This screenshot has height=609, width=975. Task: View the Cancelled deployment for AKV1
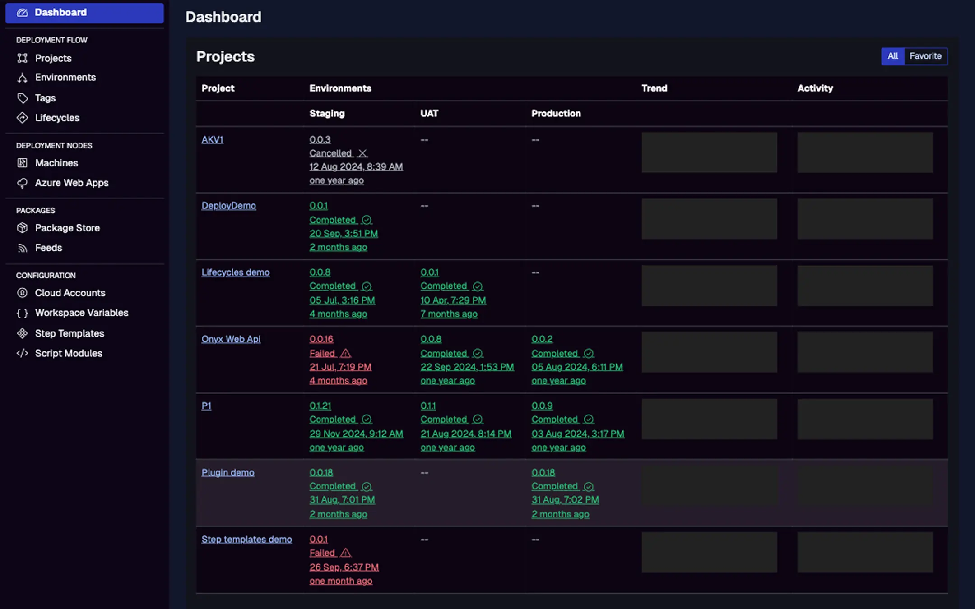click(x=331, y=153)
